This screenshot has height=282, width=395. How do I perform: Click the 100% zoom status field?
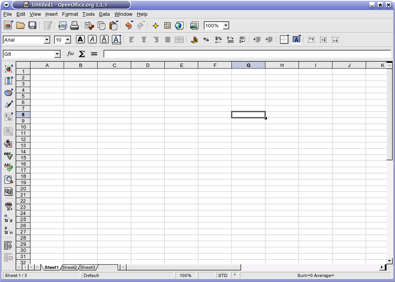(x=186, y=275)
